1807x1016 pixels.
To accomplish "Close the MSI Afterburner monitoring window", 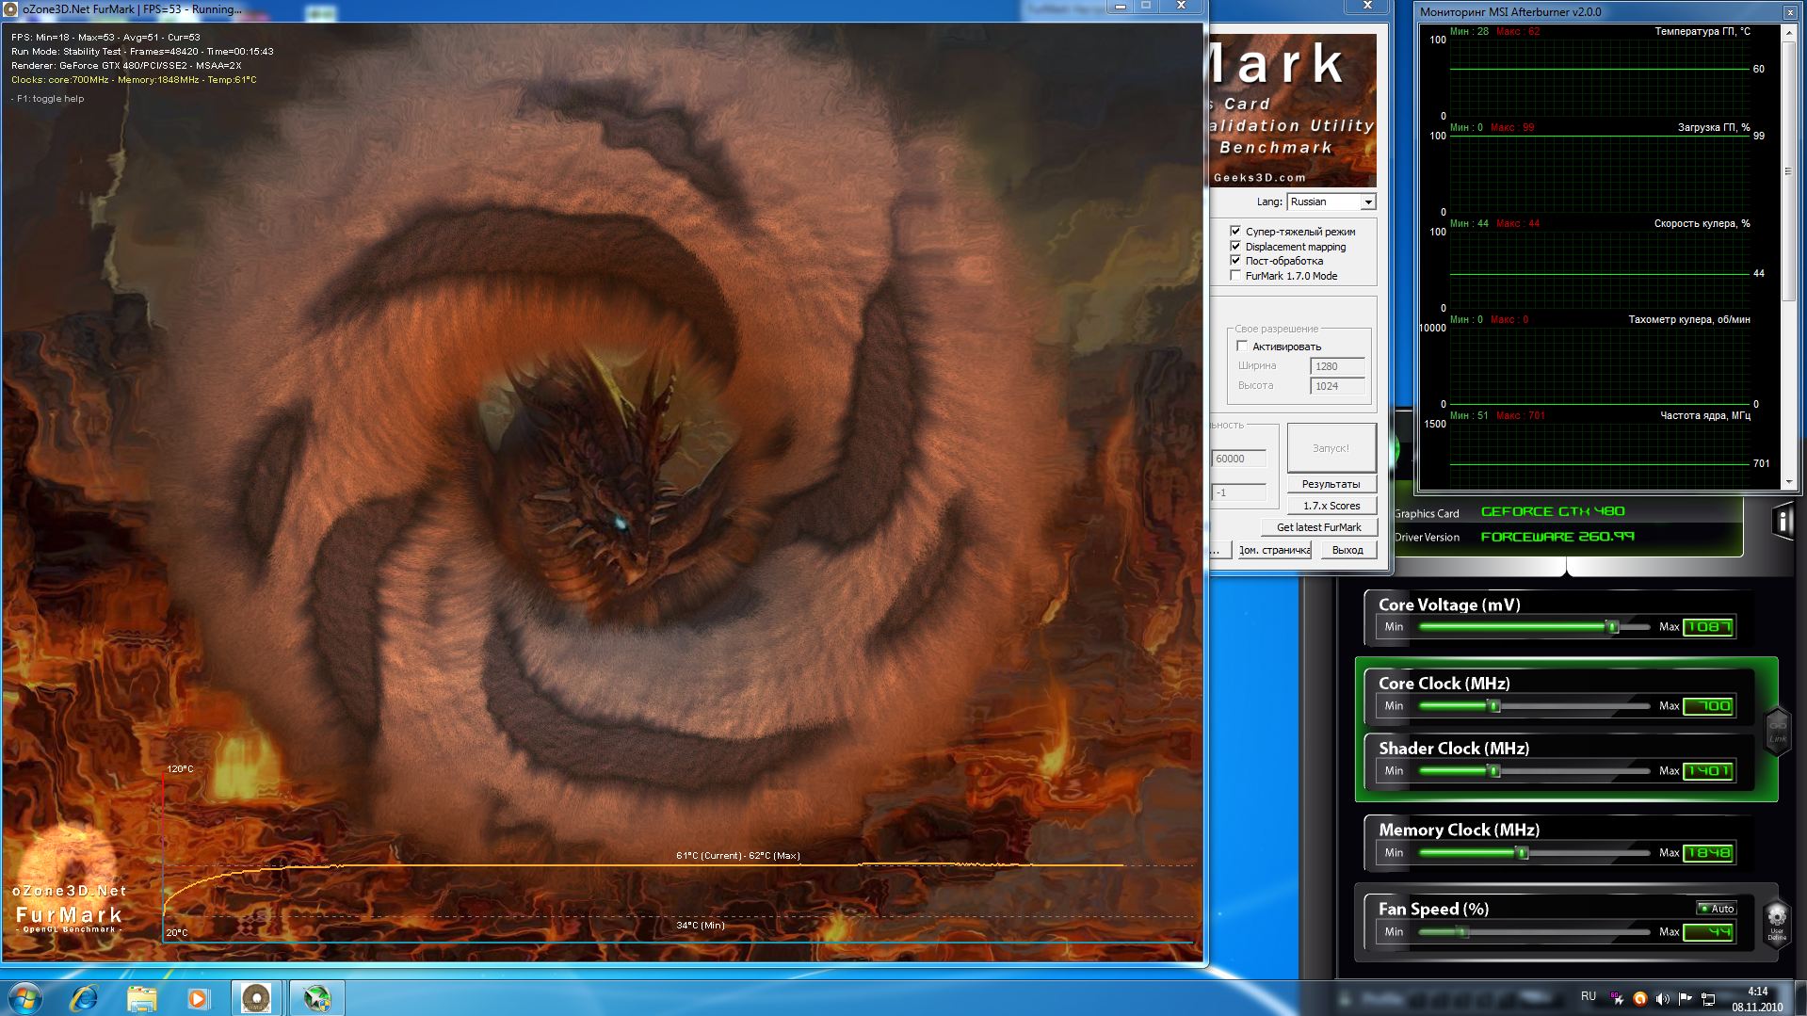I will [1790, 12].
